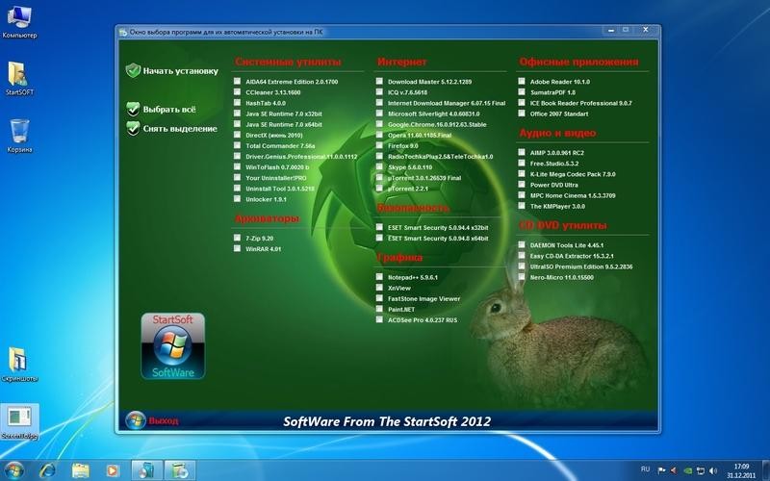
Task: Enable the AIMP 3.0.0.961 RC2 checkbox
Action: (x=522, y=152)
